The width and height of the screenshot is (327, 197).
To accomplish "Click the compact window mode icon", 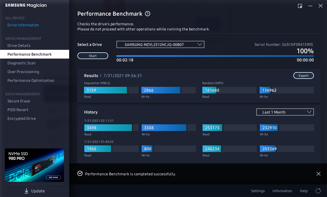I will tap(300, 6).
